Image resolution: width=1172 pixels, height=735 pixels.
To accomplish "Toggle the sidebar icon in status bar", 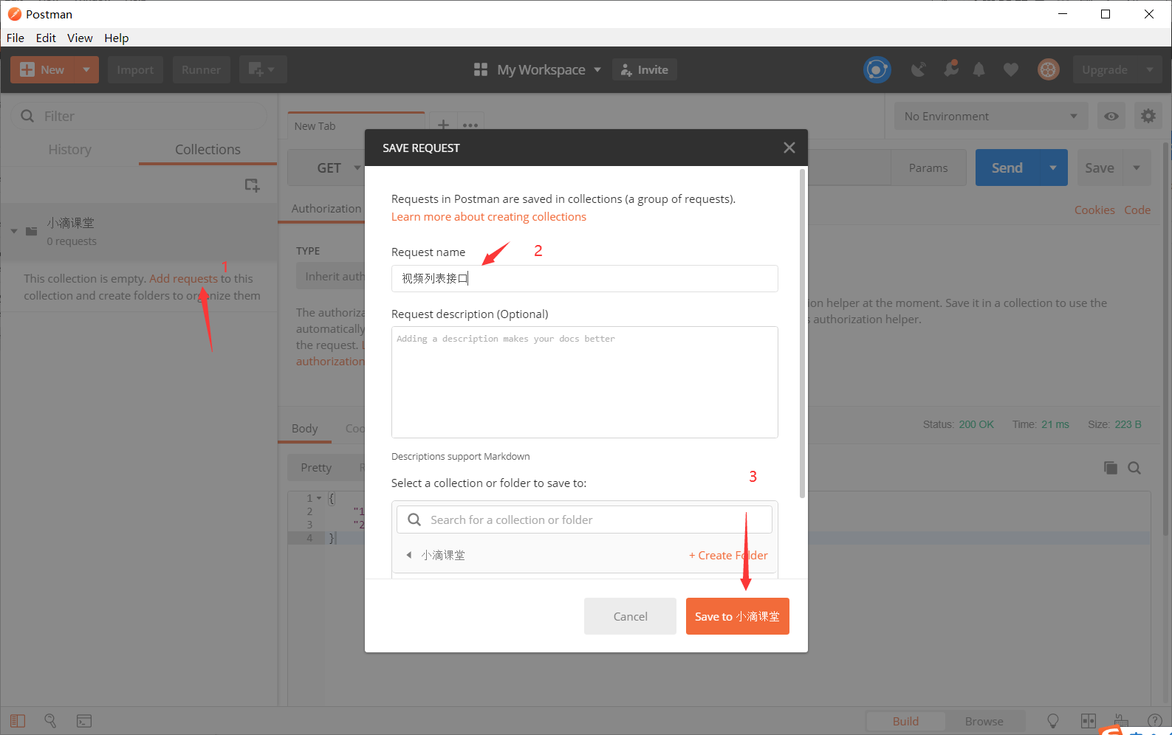I will (x=18, y=721).
